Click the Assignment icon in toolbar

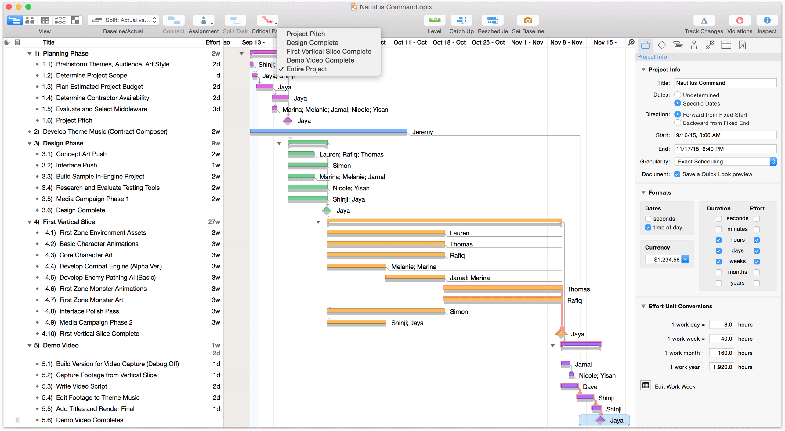point(203,21)
